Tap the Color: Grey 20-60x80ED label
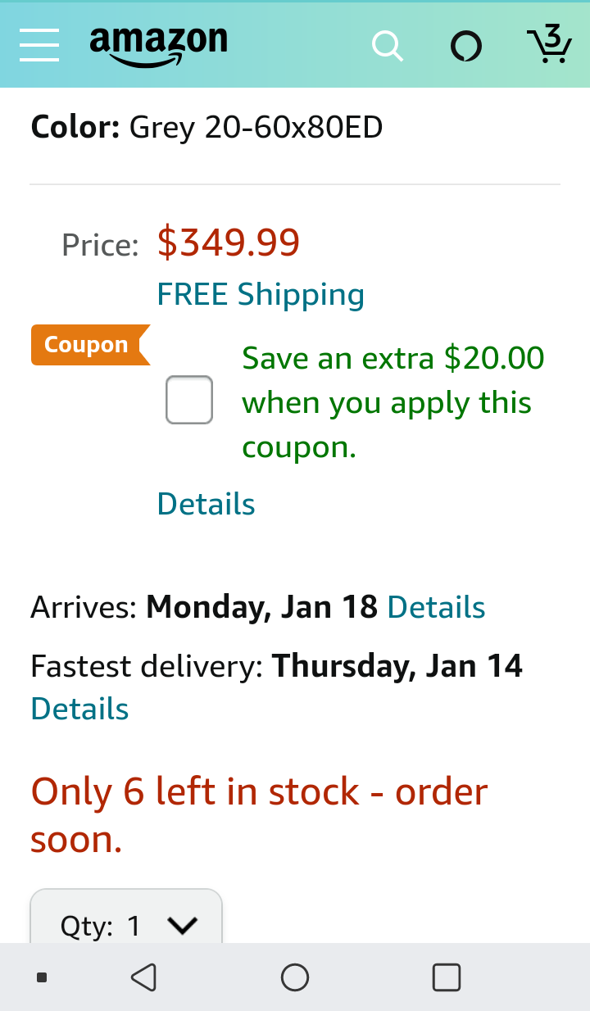The image size is (590, 1011). click(x=206, y=127)
